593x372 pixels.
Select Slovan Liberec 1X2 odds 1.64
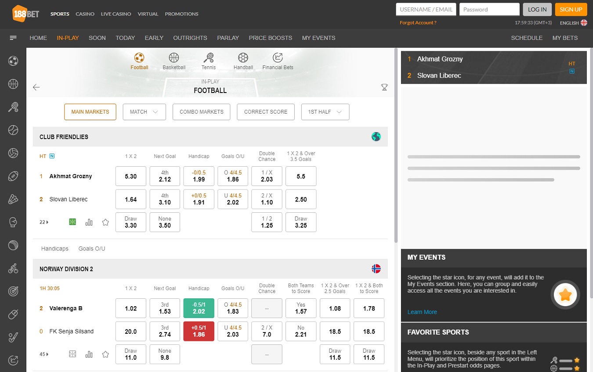[x=131, y=199]
